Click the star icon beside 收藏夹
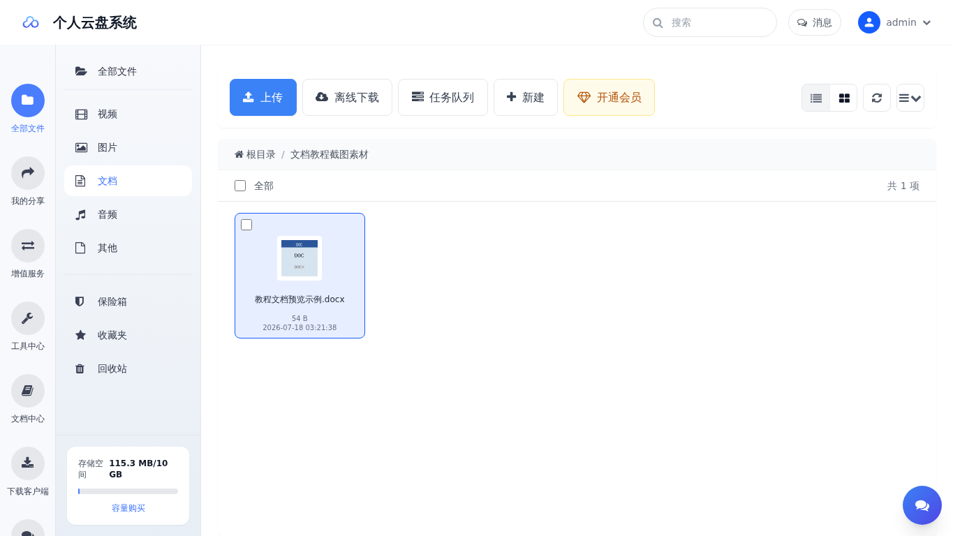This screenshot has height=536, width=953. (x=80, y=335)
